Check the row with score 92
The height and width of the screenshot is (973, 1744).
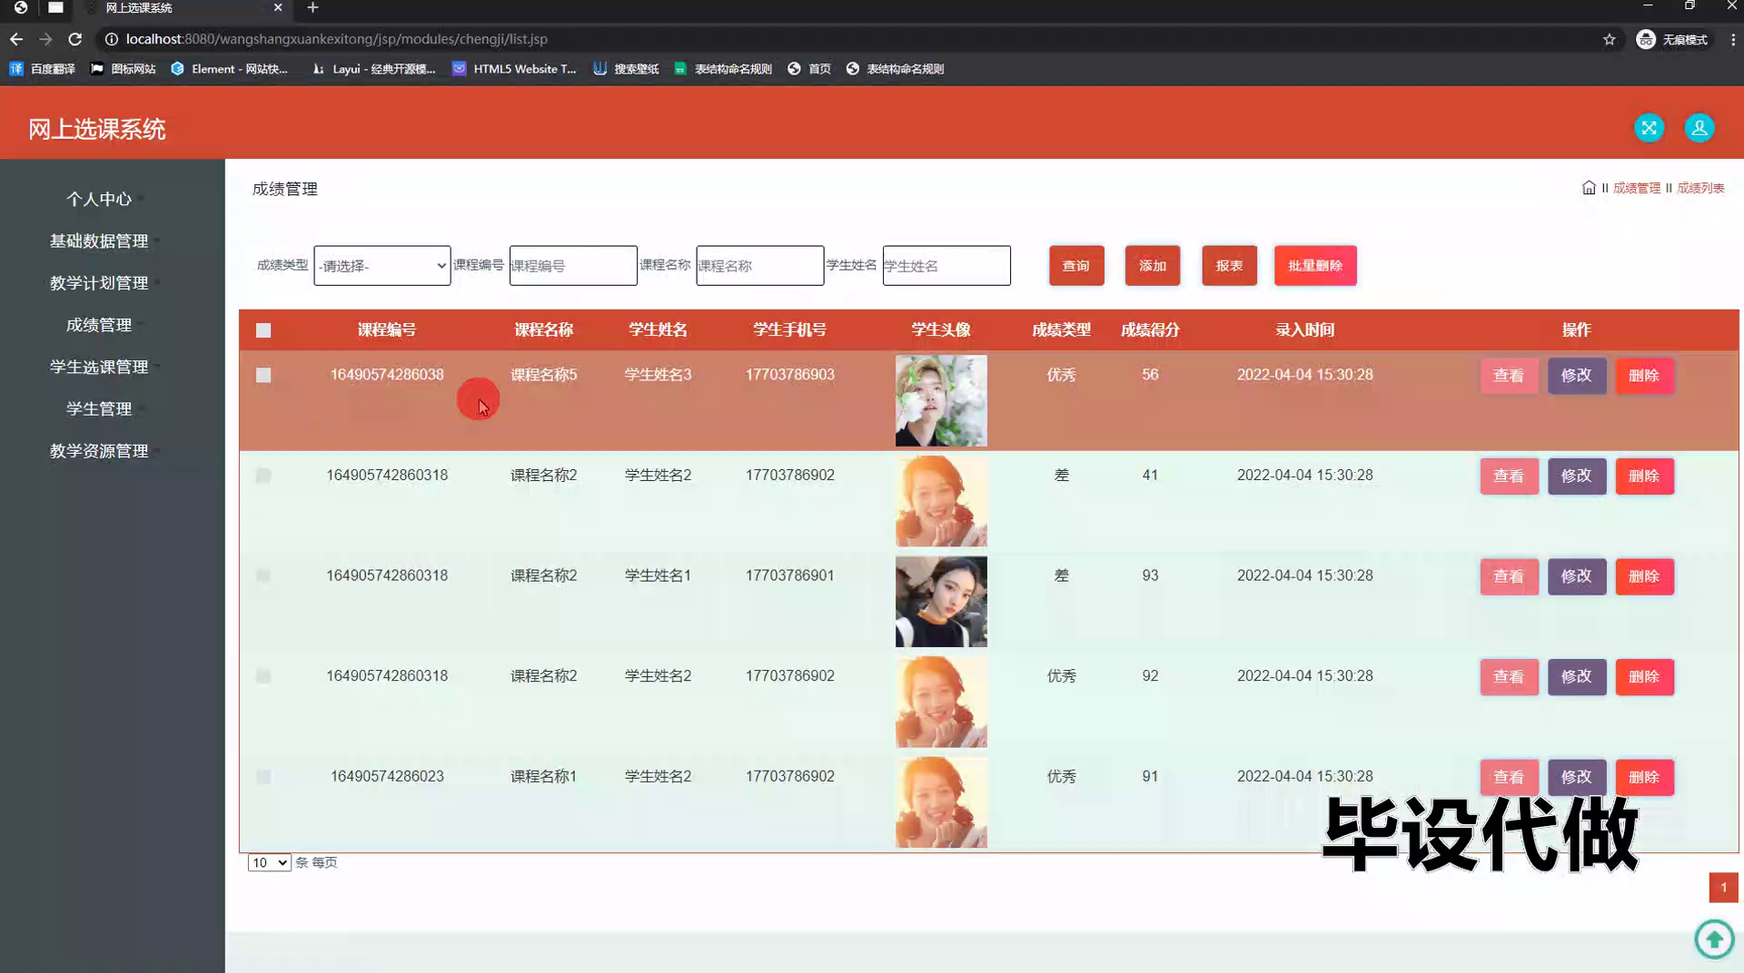click(263, 676)
